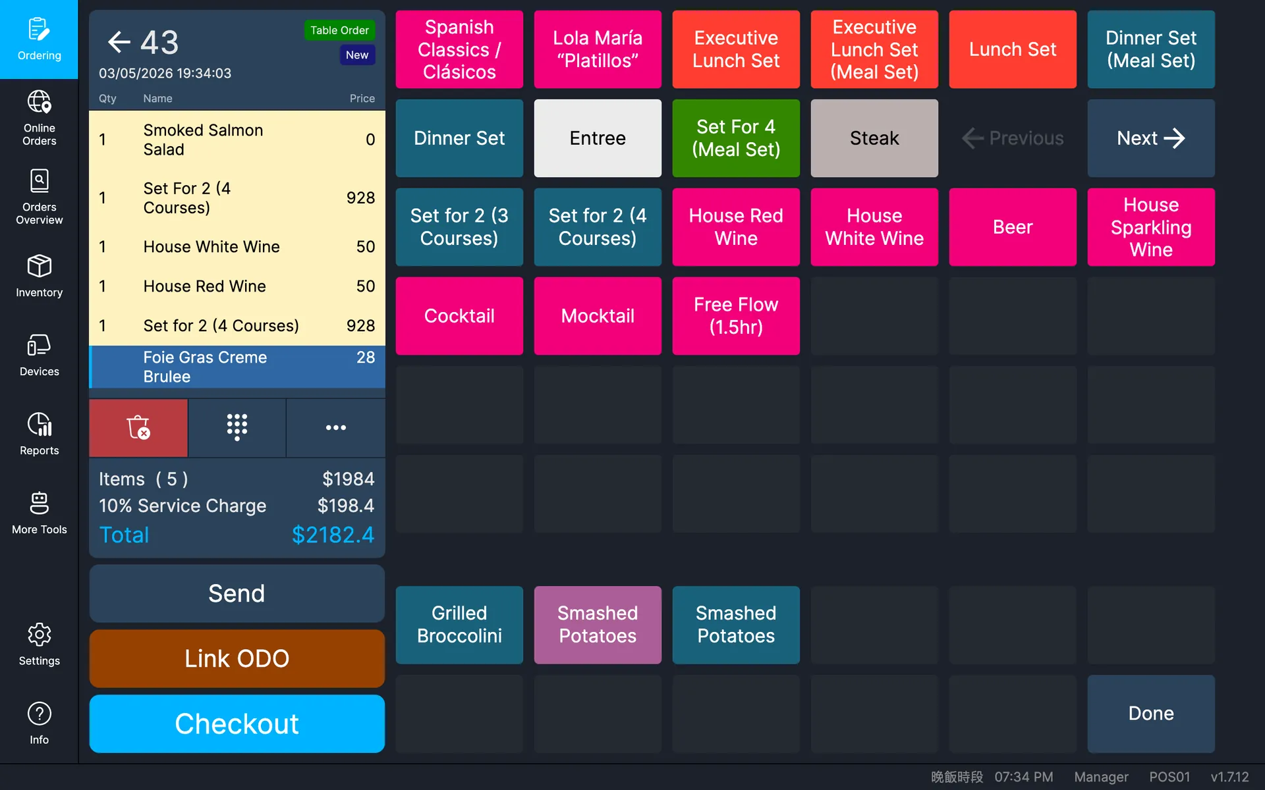
Task: Select Spanish Classics / Clásicos category
Action: (x=459, y=49)
